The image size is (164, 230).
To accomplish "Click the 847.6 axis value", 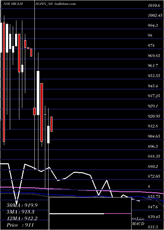I will point(153,207).
